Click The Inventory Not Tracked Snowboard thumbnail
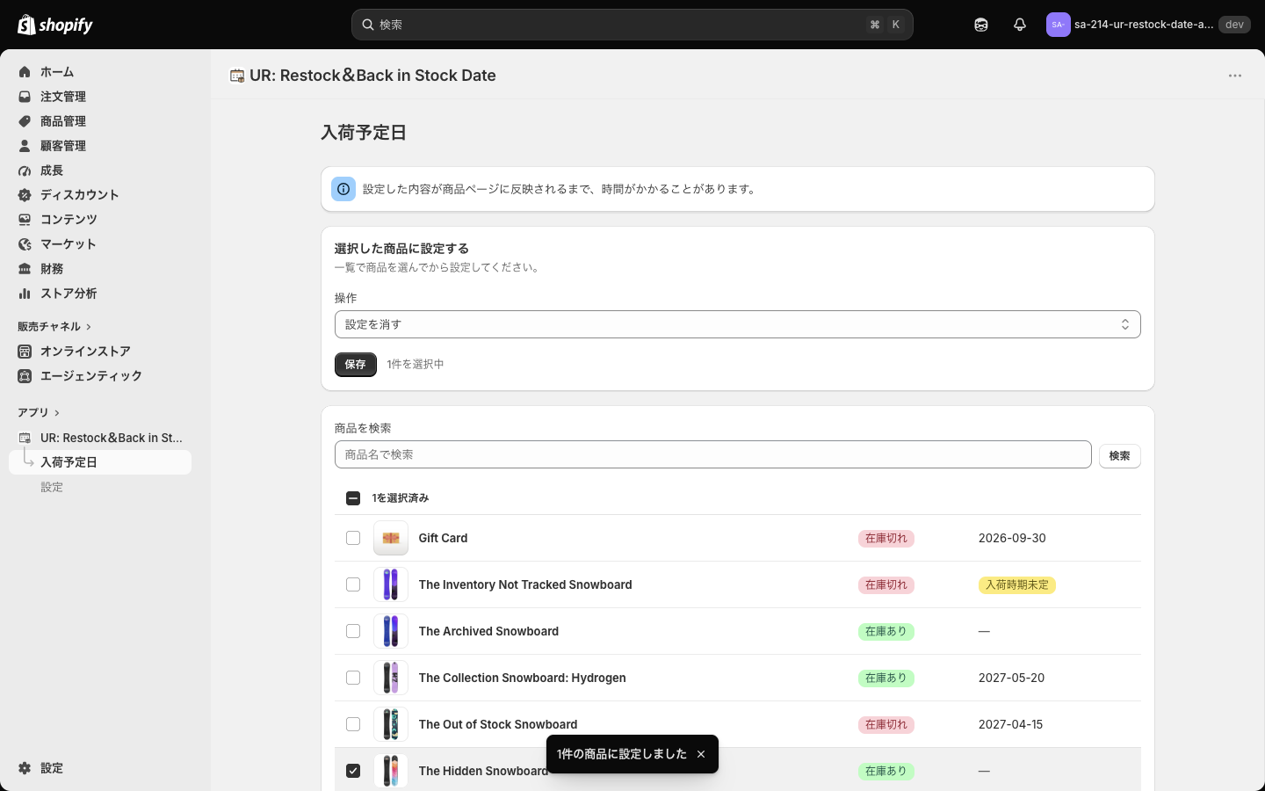Image resolution: width=1265 pixels, height=791 pixels. tap(391, 584)
